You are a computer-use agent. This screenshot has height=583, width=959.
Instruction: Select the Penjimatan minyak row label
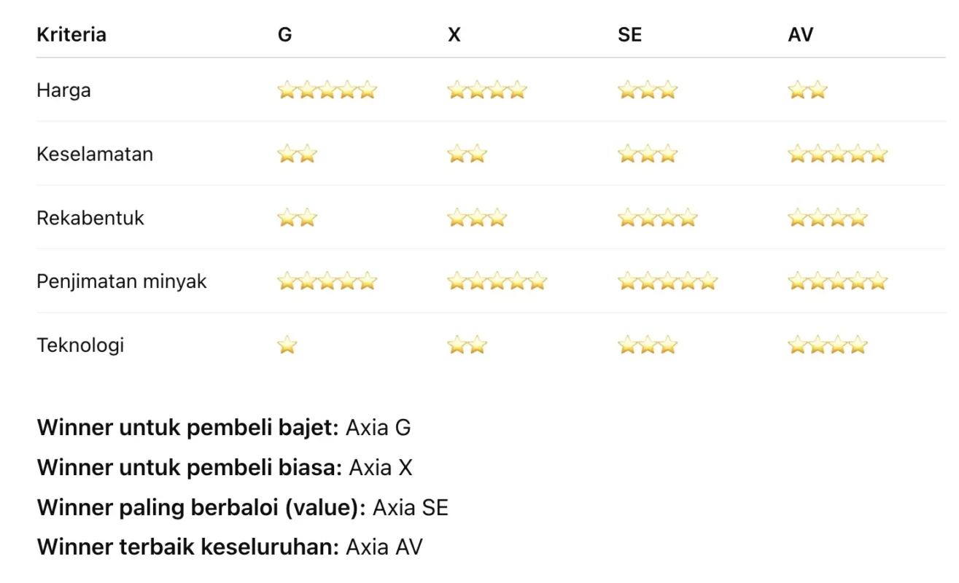click(122, 281)
